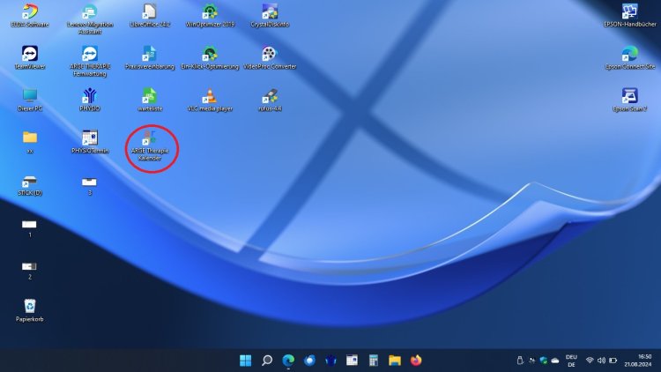Select the warteliste spreadsheet shortcut
The width and height of the screenshot is (661, 372).
pyautogui.click(x=150, y=100)
